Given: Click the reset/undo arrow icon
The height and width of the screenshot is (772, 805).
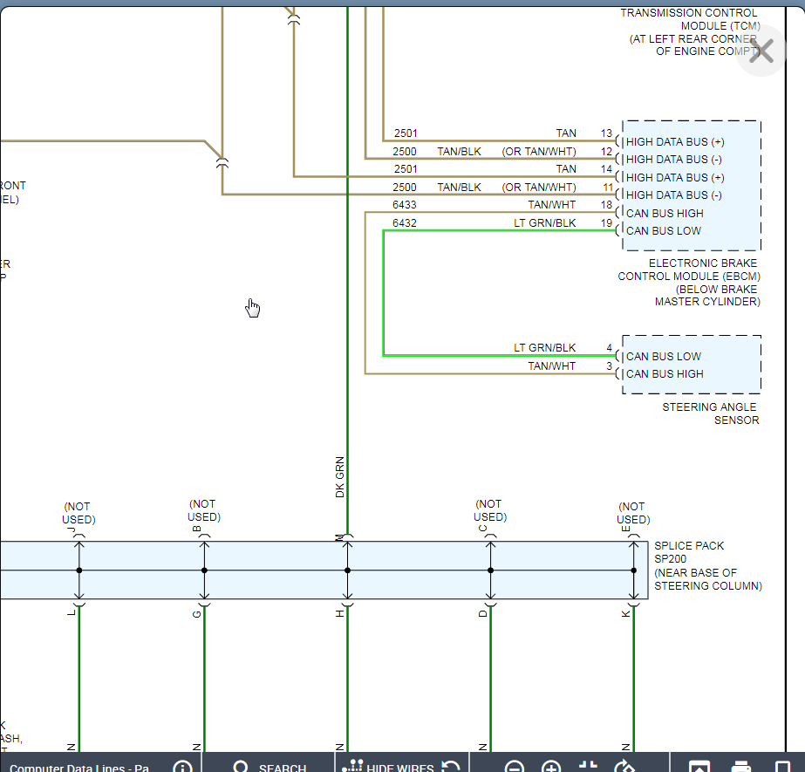Looking at the screenshot, I should 451,767.
